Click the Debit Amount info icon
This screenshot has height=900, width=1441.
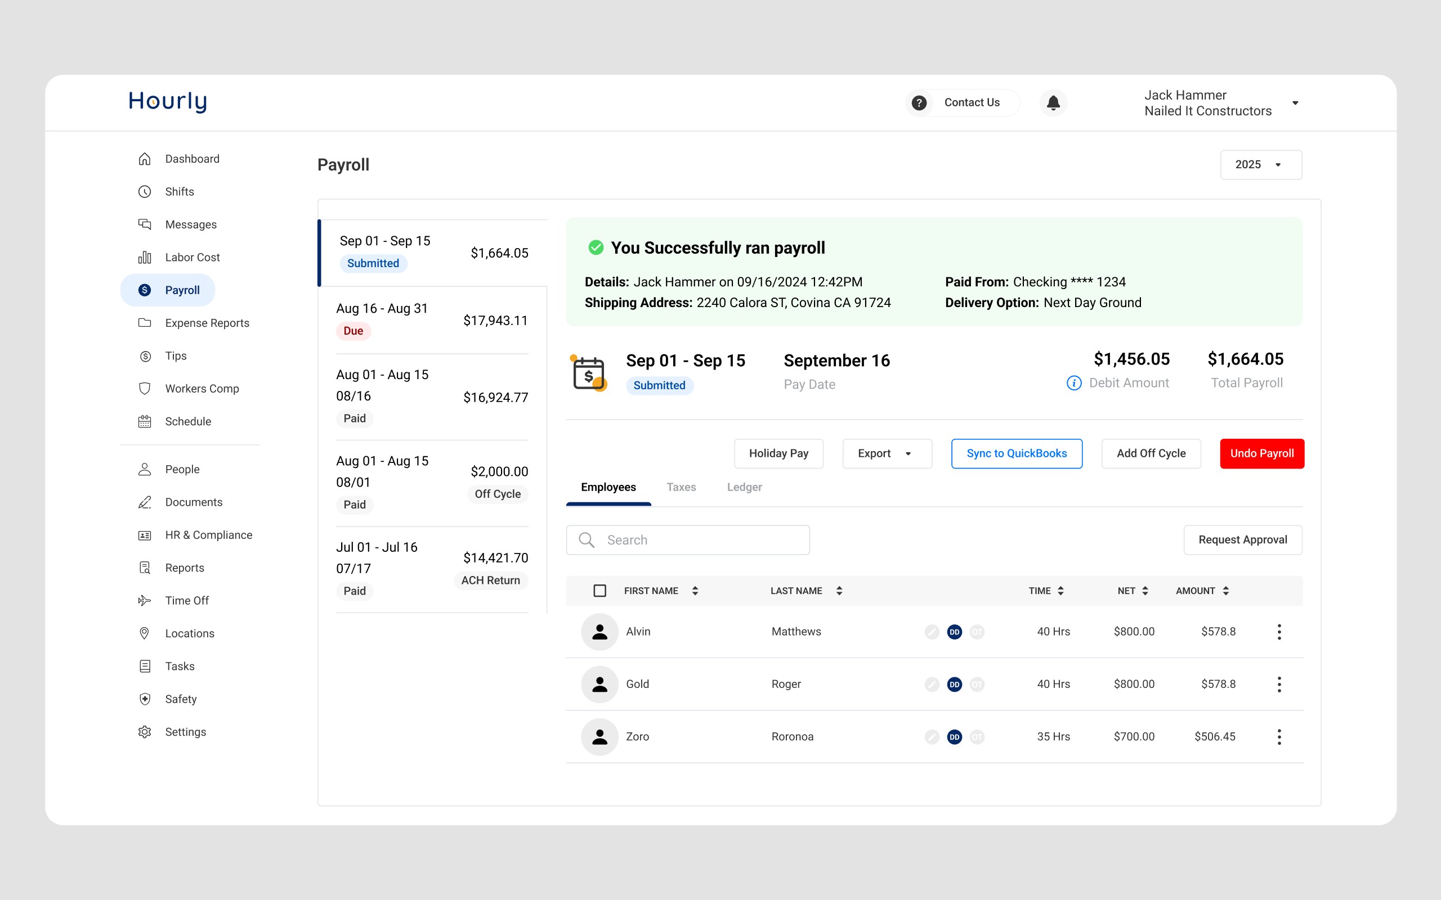(1073, 382)
